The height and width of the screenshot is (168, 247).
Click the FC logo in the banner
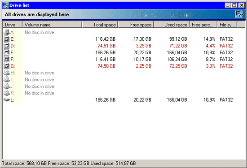239,14
